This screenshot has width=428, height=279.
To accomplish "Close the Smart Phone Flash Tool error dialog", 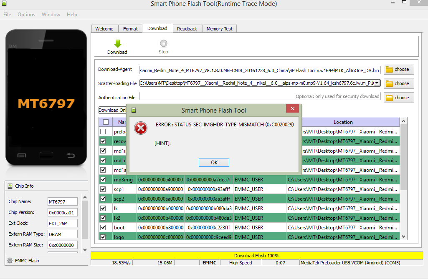I will pyautogui.click(x=293, y=108).
